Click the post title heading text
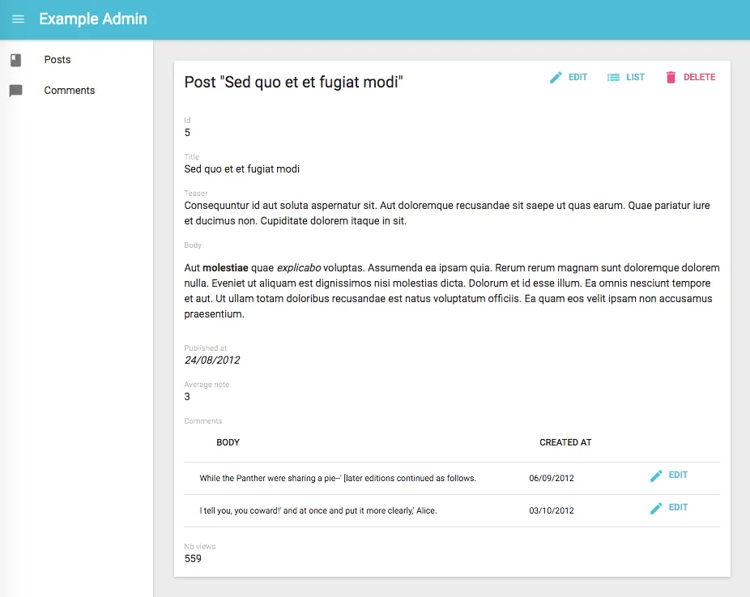Screen dimensions: 750x597 pyautogui.click(x=293, y=82)
